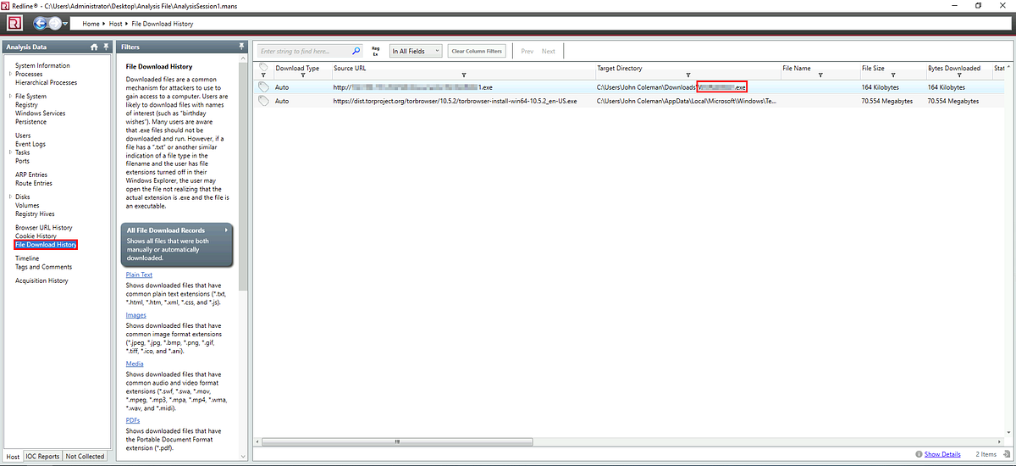Sort by Target Directory column header

pyautogui.click(x=619, y=68)
